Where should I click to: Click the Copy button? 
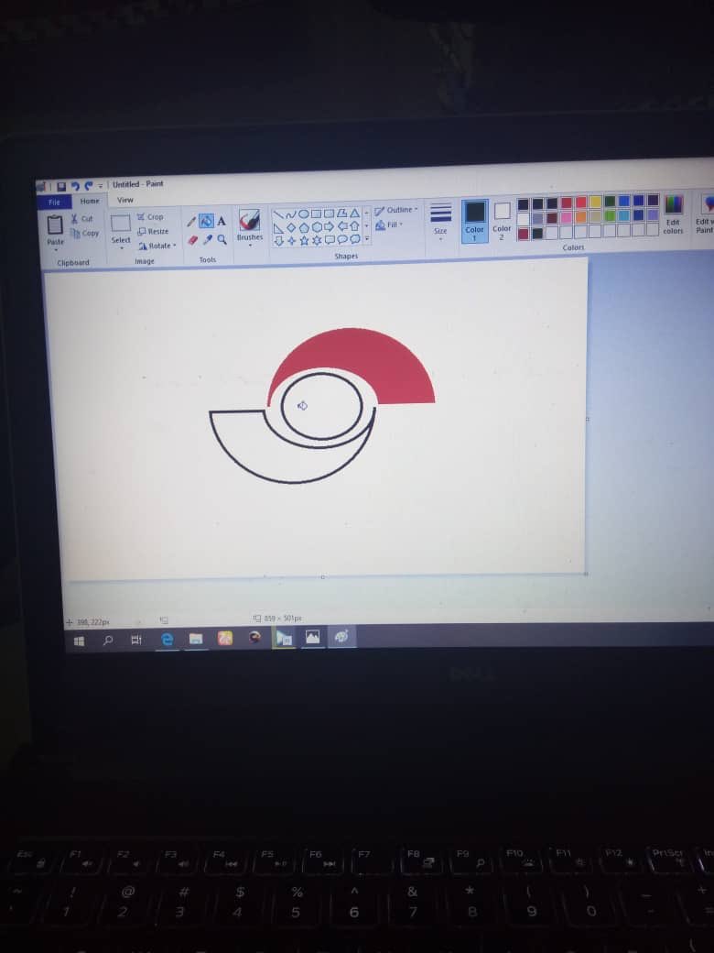pos(85,234)
